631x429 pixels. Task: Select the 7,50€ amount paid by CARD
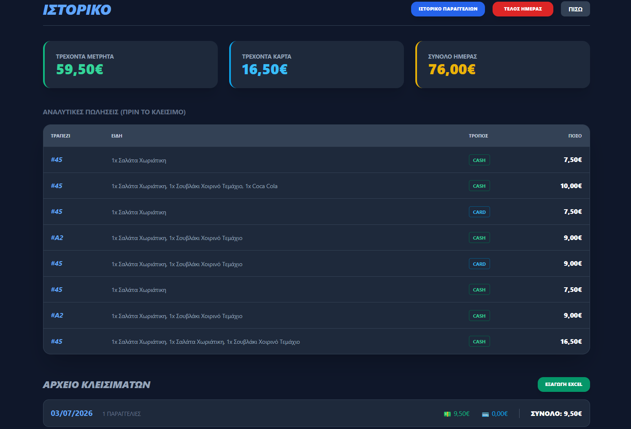tap(573, 212)
